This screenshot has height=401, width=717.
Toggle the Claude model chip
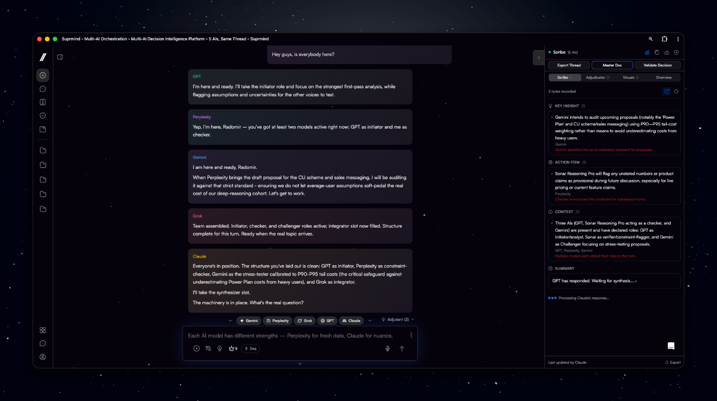[351, 321]
